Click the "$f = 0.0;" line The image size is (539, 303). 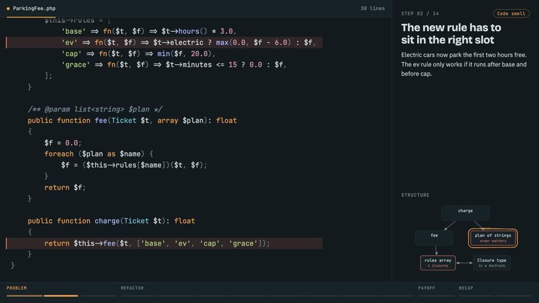coord(63,143)
